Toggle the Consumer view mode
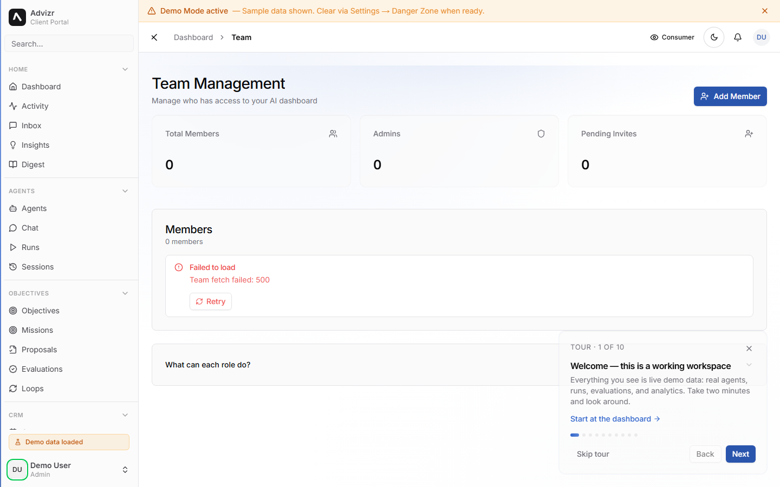Screen dimensions: 780x487 [x=672, y=37]
